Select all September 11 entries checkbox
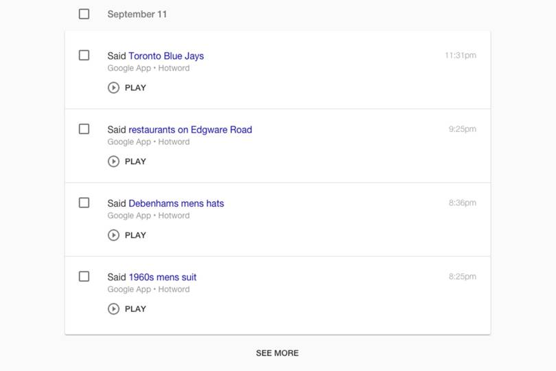The width and height of the screenshot is (556, 371). [84, 14]
